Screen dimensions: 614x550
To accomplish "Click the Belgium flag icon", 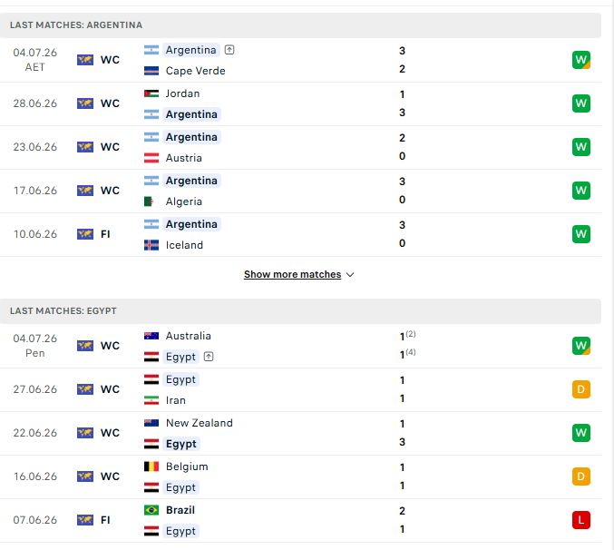I will [151, 467].
